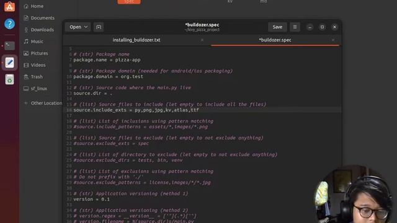This screenshot has height=223, width=397.
Task: Click the source.dir = . line
Action: pyautogui.click(x=92, y=94)
